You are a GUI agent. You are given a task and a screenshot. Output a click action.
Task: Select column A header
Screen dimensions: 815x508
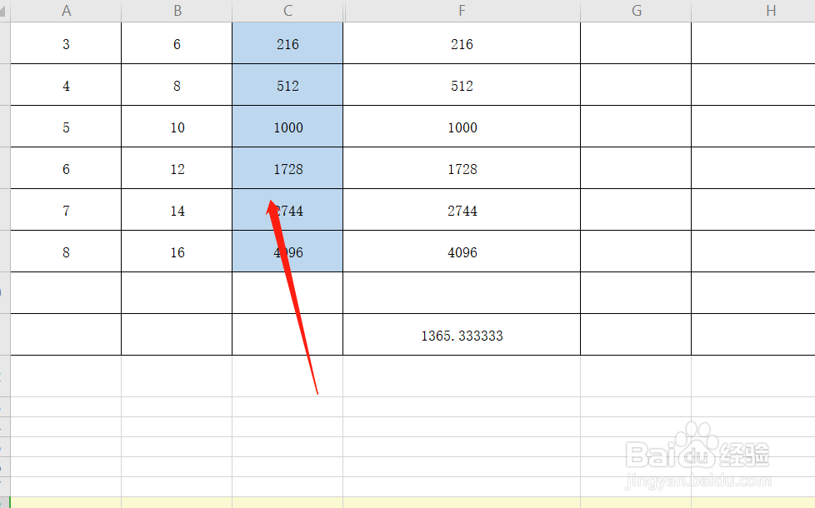(x=66, y=10)
